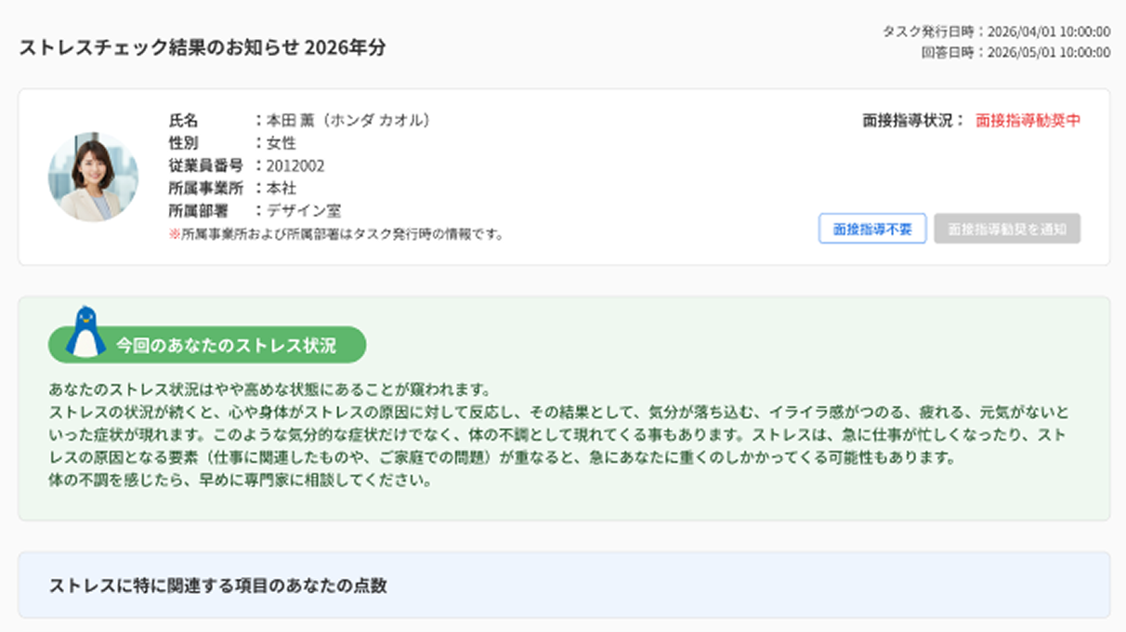
Task: Click the gender value 女性
Action: click(281, 143)
